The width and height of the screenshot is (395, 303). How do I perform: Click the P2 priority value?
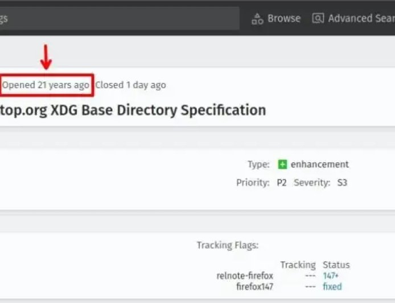[x=282, y=182]
